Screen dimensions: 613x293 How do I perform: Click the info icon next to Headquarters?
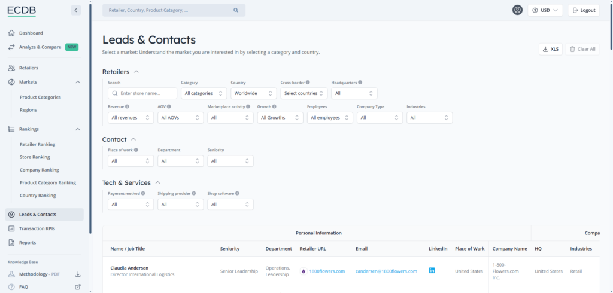(x=360, y=83)
